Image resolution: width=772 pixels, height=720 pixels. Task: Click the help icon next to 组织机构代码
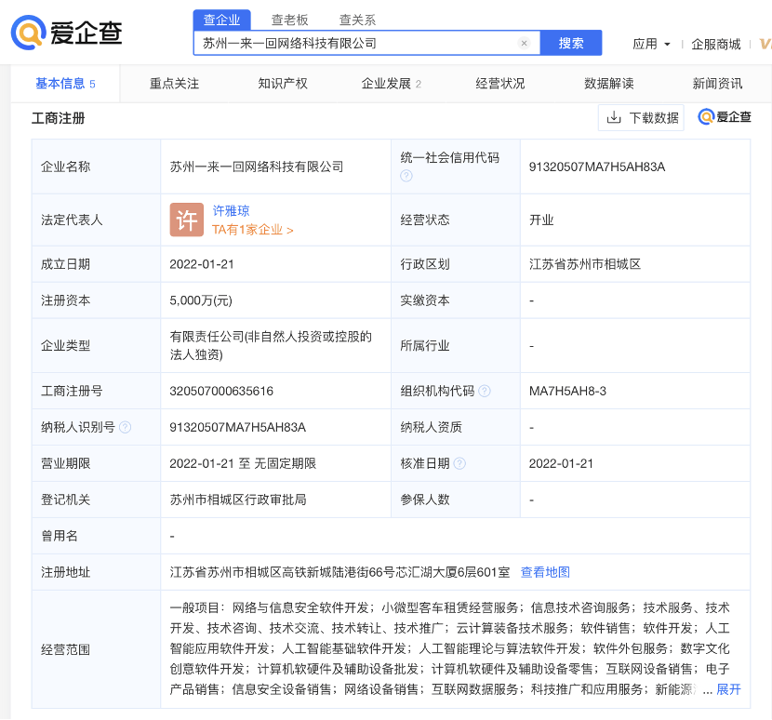click(x=485, y=391)
